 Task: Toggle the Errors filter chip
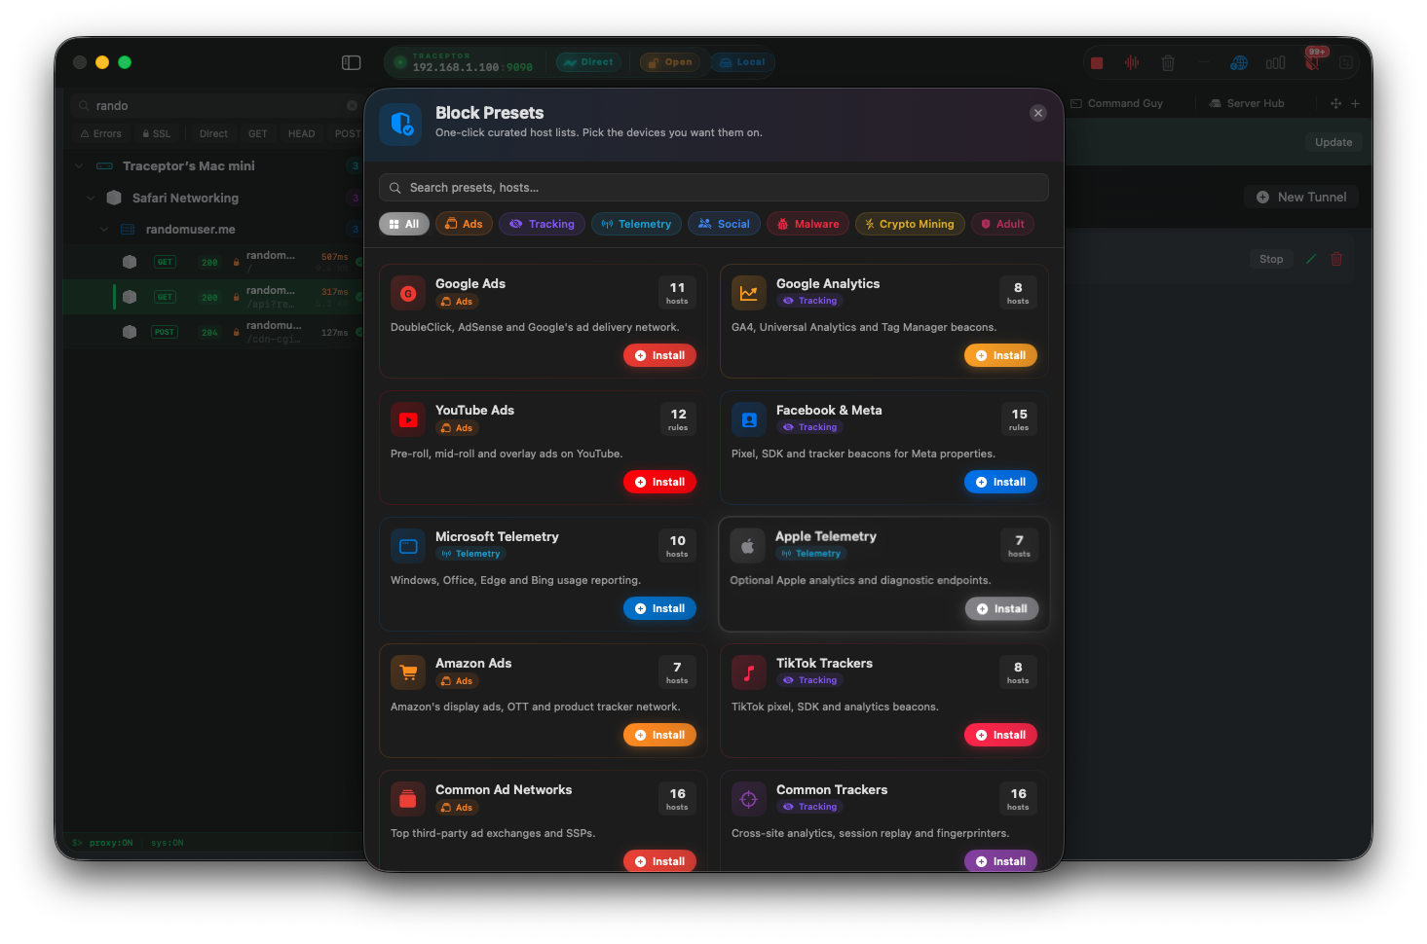click(101, 134)
